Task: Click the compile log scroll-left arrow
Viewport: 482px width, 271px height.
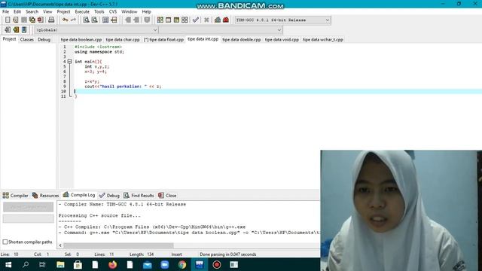Action: pos(60,245)
